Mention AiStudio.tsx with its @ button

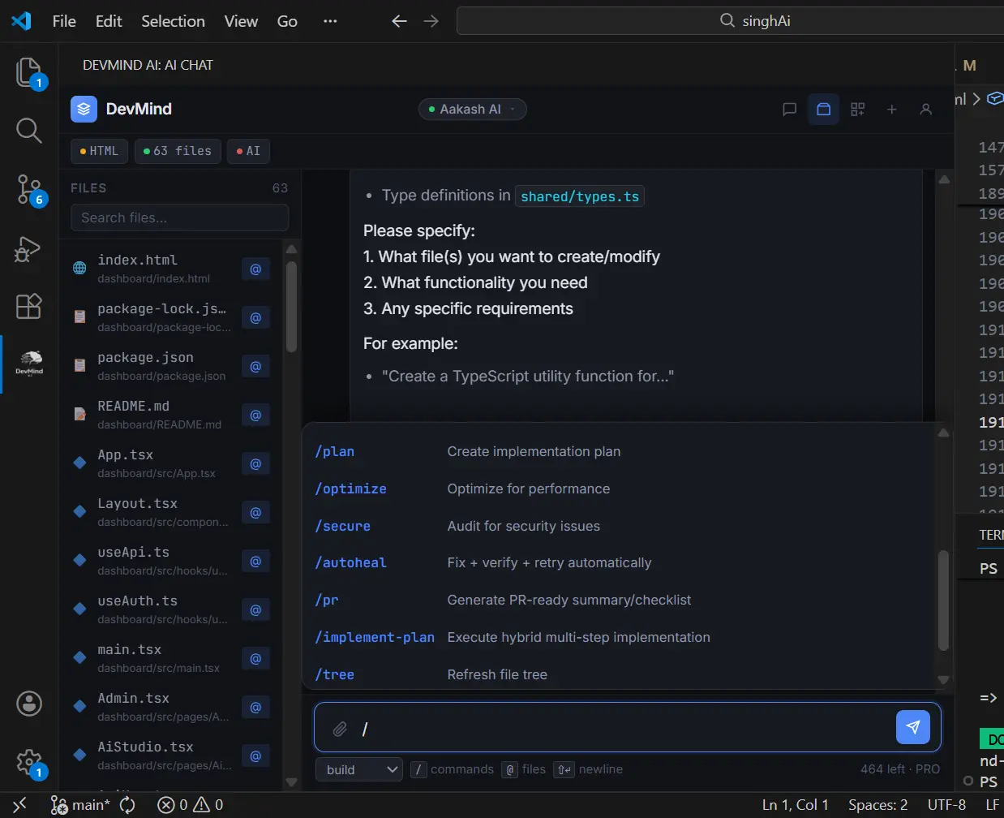point(255,756)
